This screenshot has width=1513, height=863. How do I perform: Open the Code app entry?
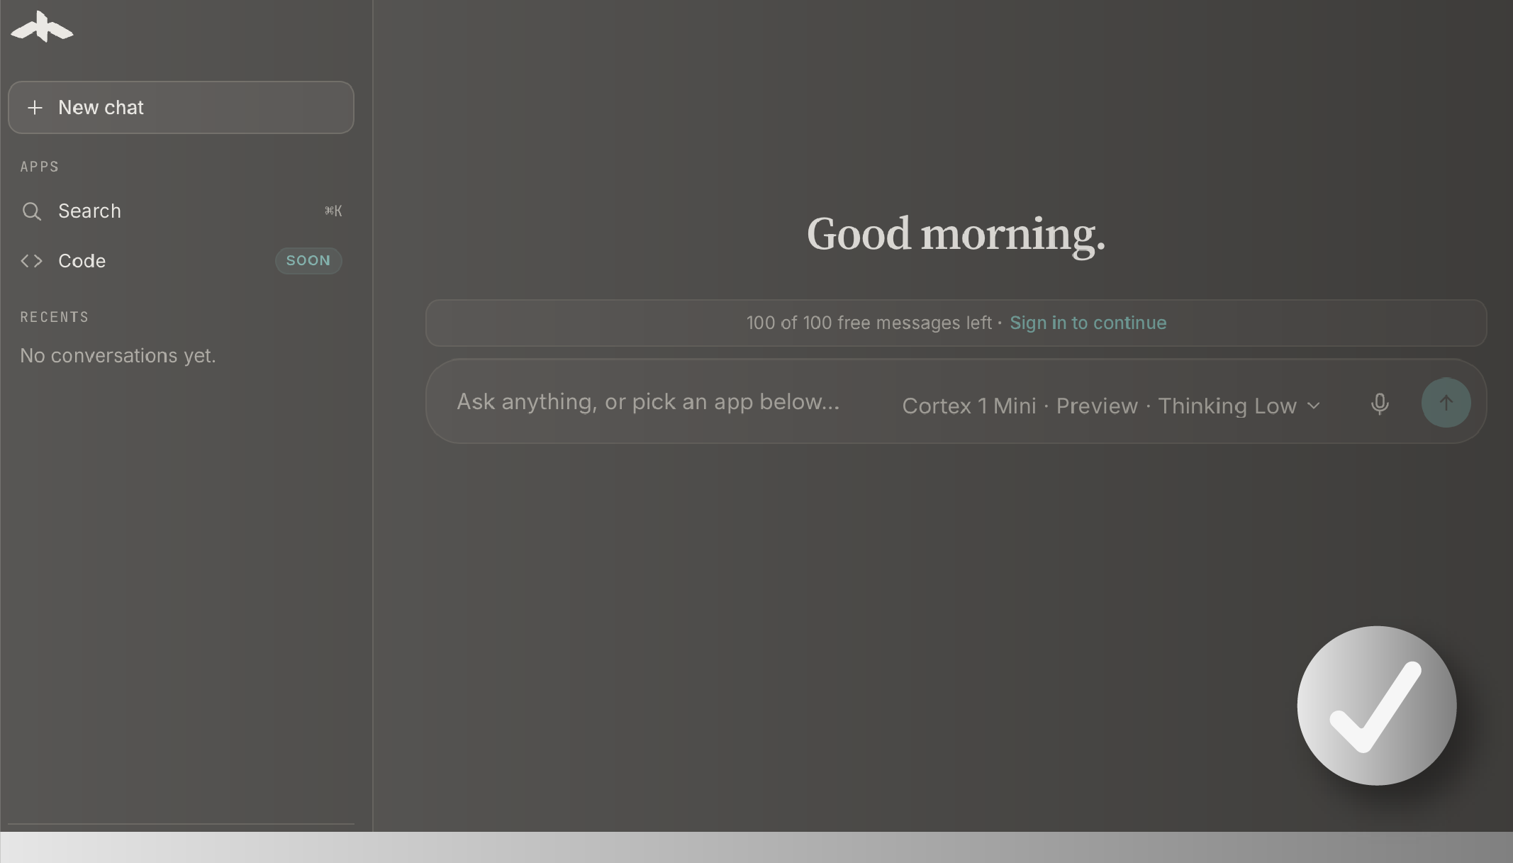point(181,261)
